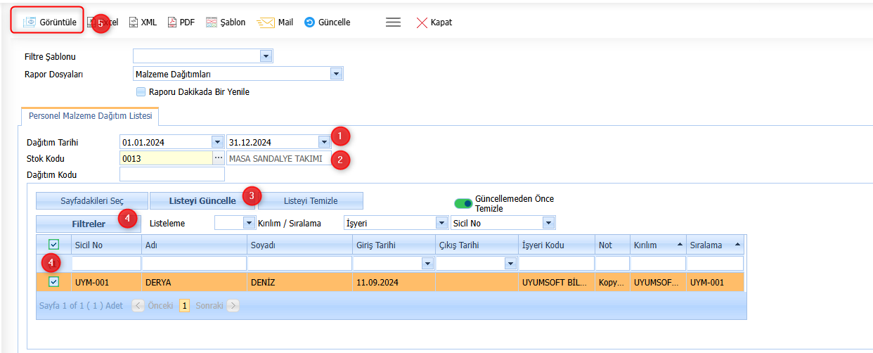Sort by İşyeri Kodu column header
873x353 pixels.
coord(557,245)
